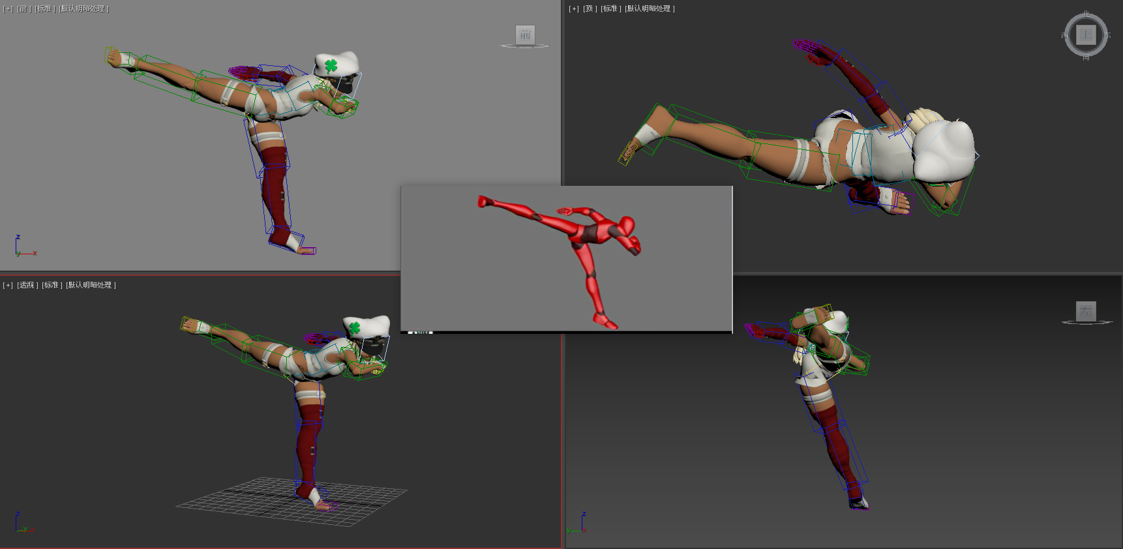Click 东 on the ViewCube compass

[x=1107, y=35]
